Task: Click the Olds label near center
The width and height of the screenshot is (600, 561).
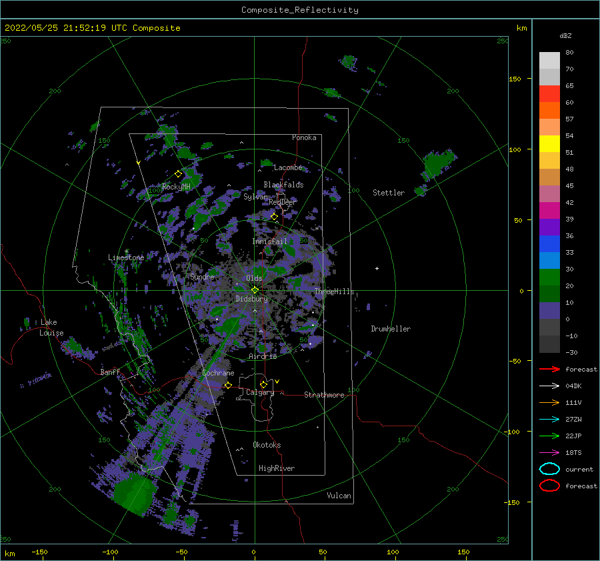Action: pos(254,278)
